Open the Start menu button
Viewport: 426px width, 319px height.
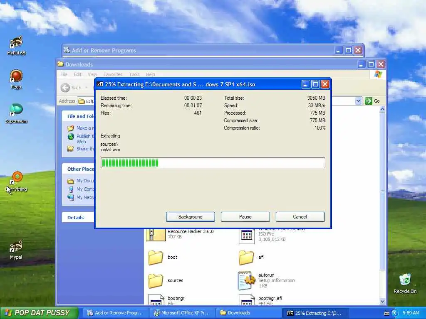[x=39, y=313]
